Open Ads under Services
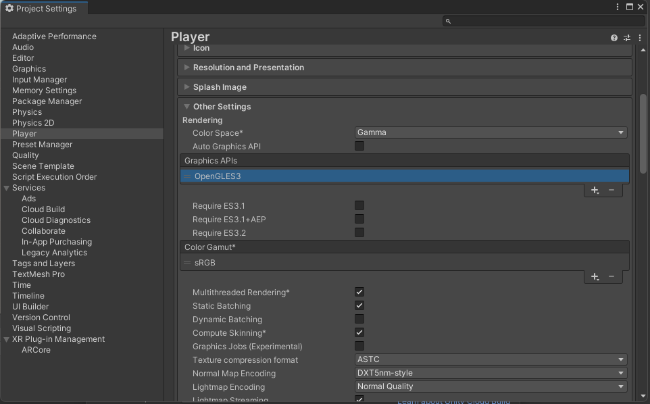Screen dimensions: 650x404 click(x=28, y=199)
